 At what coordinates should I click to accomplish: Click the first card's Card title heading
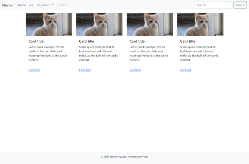click(x=36, y=41)
